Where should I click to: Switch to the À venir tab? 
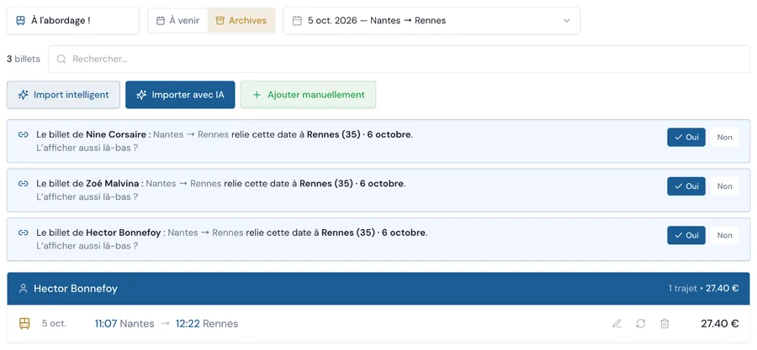tap(178, 21)
